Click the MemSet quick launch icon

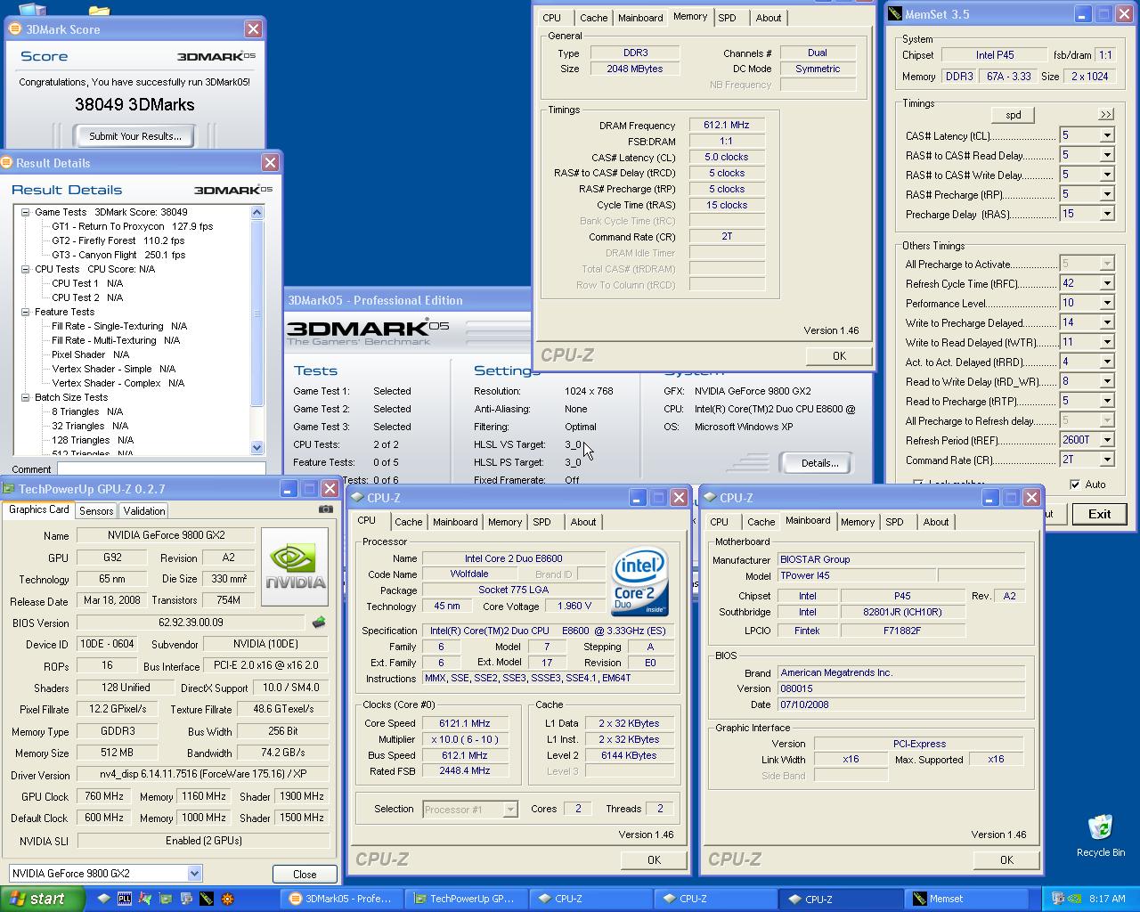[207, 899]
